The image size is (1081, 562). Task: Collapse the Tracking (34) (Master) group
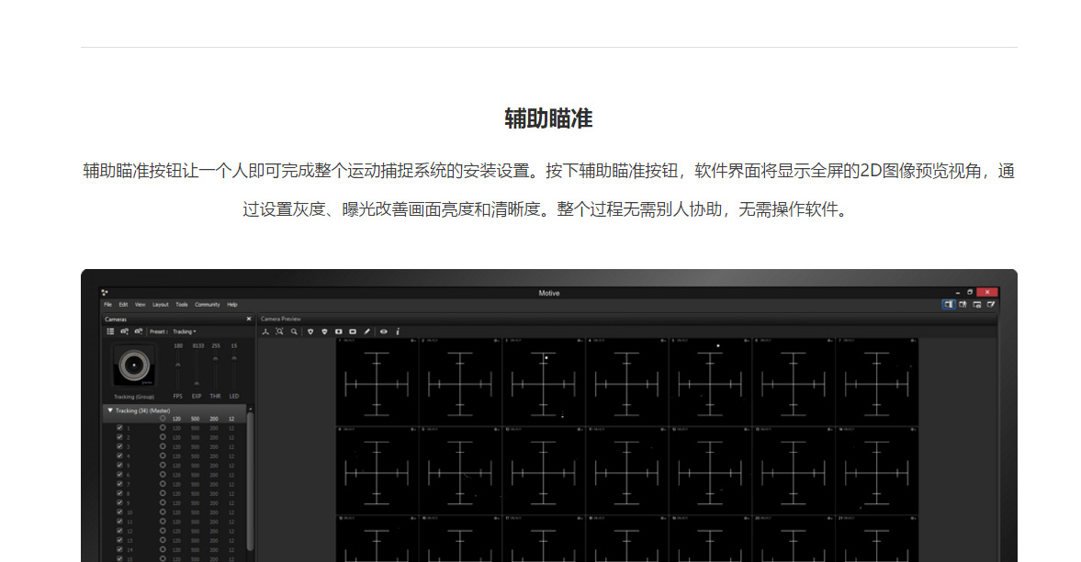109,410
